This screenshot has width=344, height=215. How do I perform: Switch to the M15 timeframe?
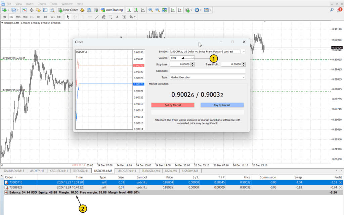[18, 17]
